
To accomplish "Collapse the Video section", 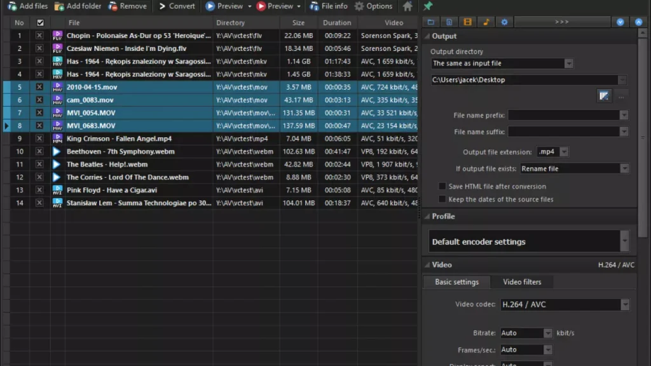I will [427, 265].
